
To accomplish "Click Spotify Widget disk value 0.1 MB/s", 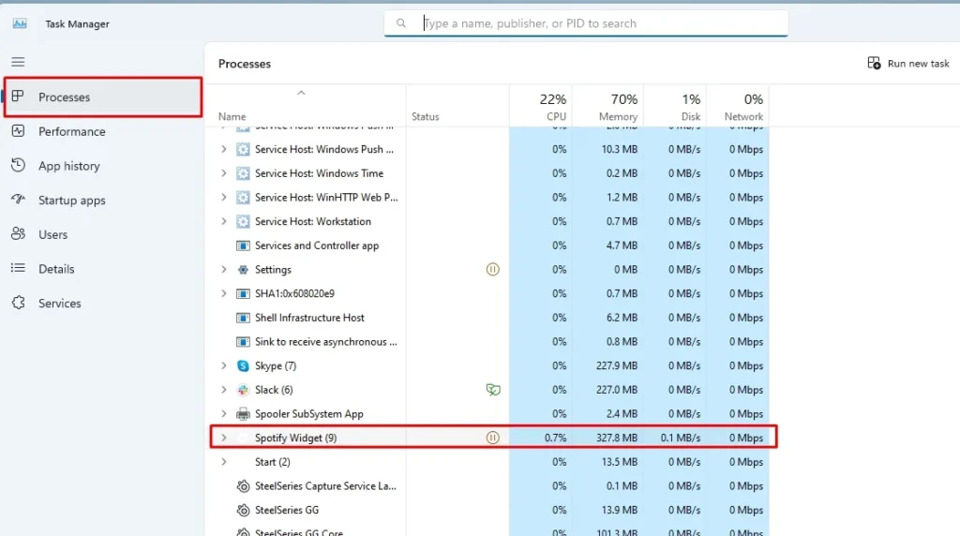I will coord(681,438).
